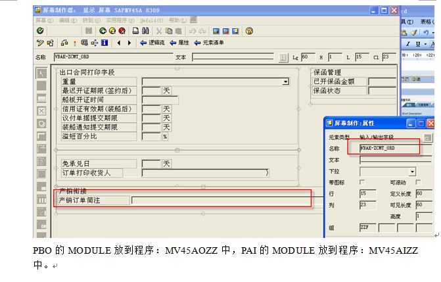Click the Italic I icon in Word window
The width and height of the screenshot is (441, 282).
(x=408, y=44)
